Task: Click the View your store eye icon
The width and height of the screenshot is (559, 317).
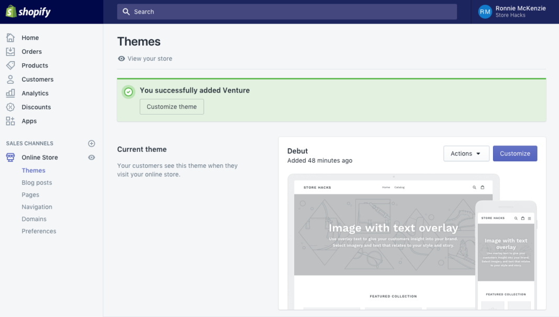Action: [x=121, y=59]
